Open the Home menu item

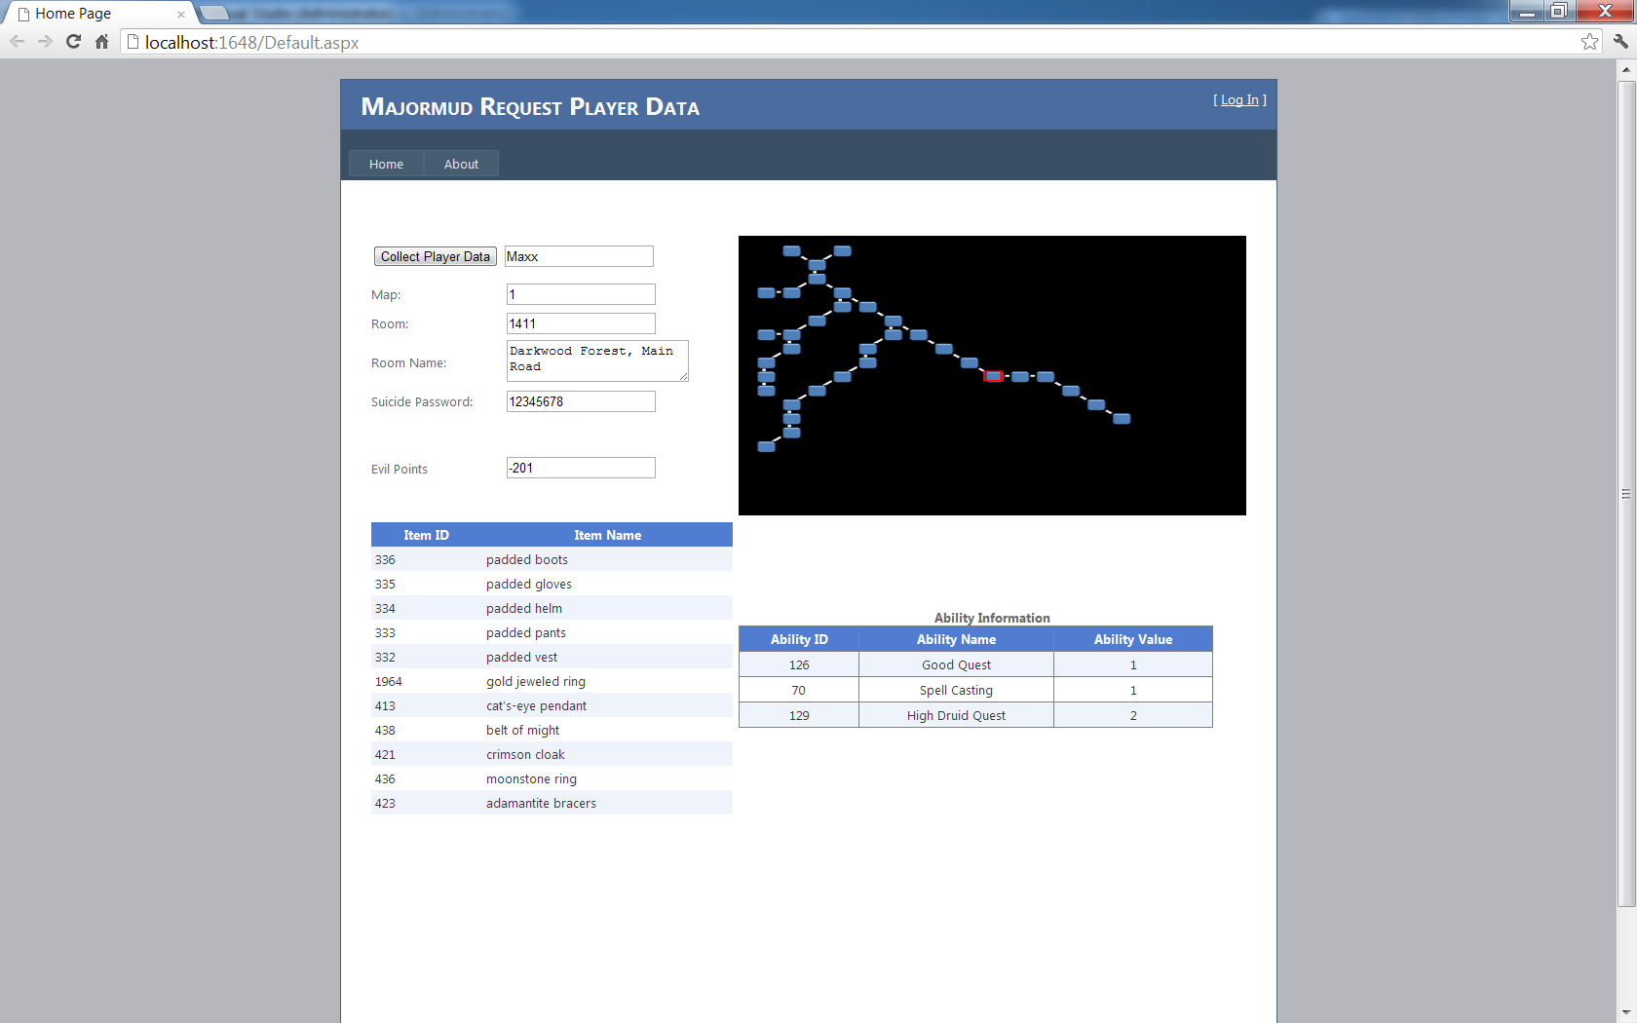386,164
